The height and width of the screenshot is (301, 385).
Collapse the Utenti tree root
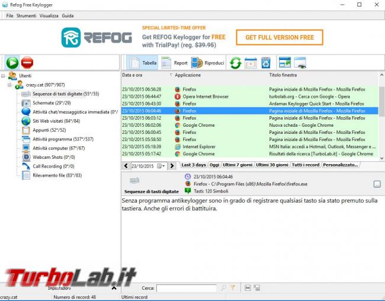pos(3,76)
